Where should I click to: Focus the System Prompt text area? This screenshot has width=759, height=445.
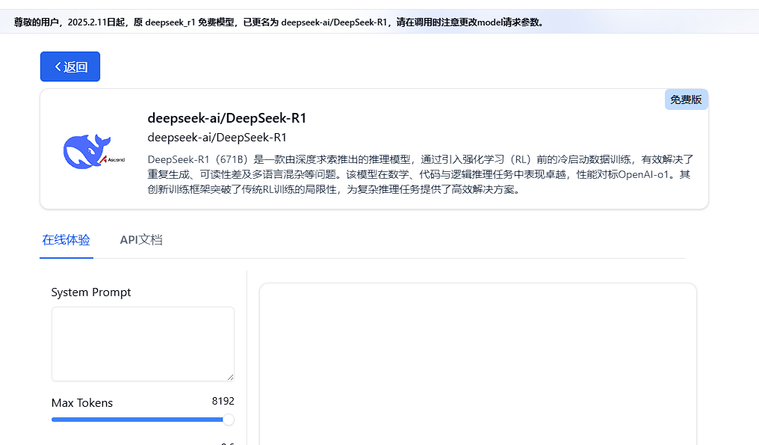tap(143, 344)
